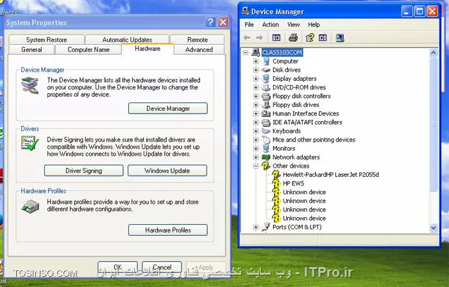The image size is (449, 287).
Task: Click the Device Manager scrollbar up arrow
Action: [x=433, y=53]
